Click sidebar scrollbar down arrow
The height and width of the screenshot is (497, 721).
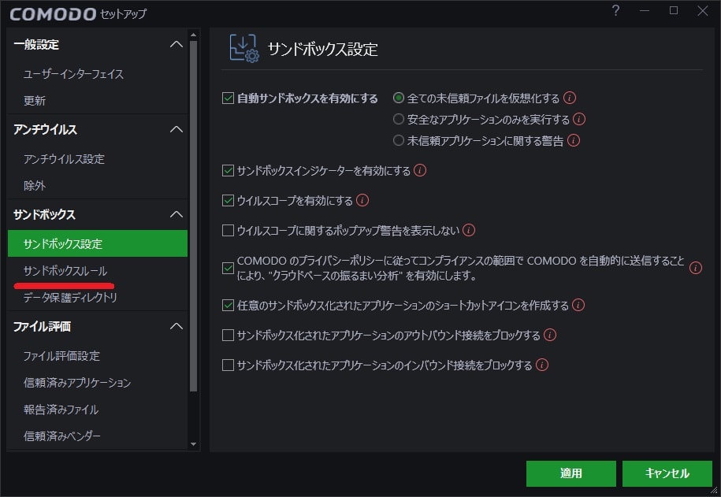tap(194, 444)
